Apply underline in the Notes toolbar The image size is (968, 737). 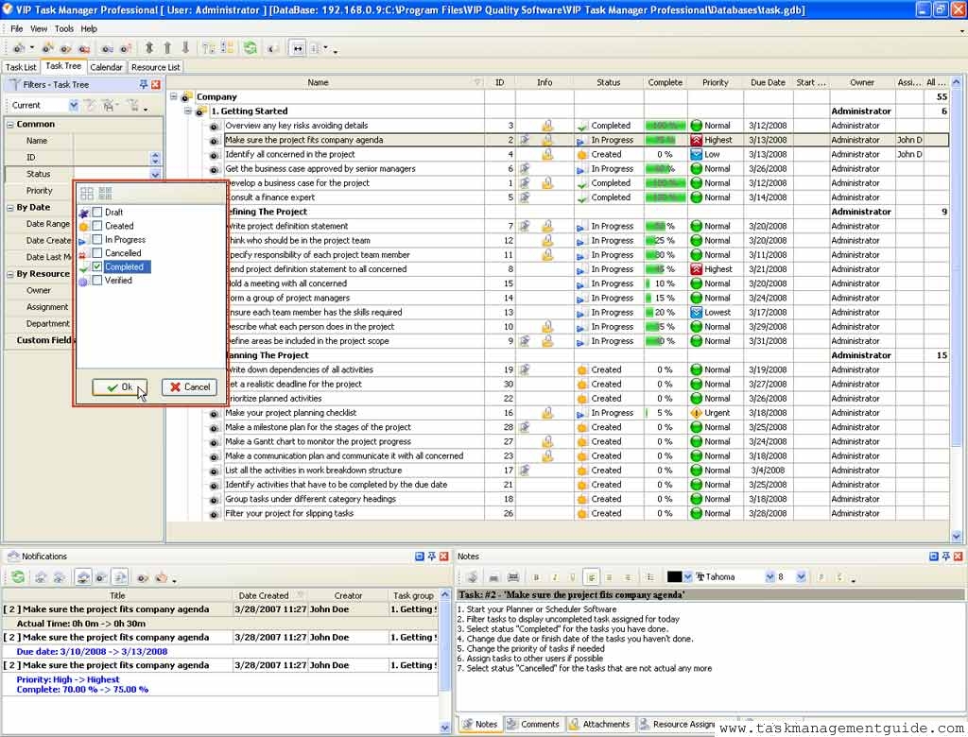[x=572, y=577]
